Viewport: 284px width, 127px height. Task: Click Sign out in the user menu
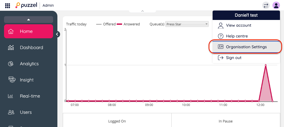233,58
